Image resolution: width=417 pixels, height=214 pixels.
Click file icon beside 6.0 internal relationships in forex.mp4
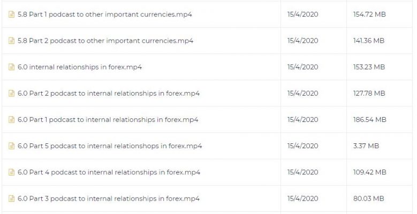tap(11, 67)
